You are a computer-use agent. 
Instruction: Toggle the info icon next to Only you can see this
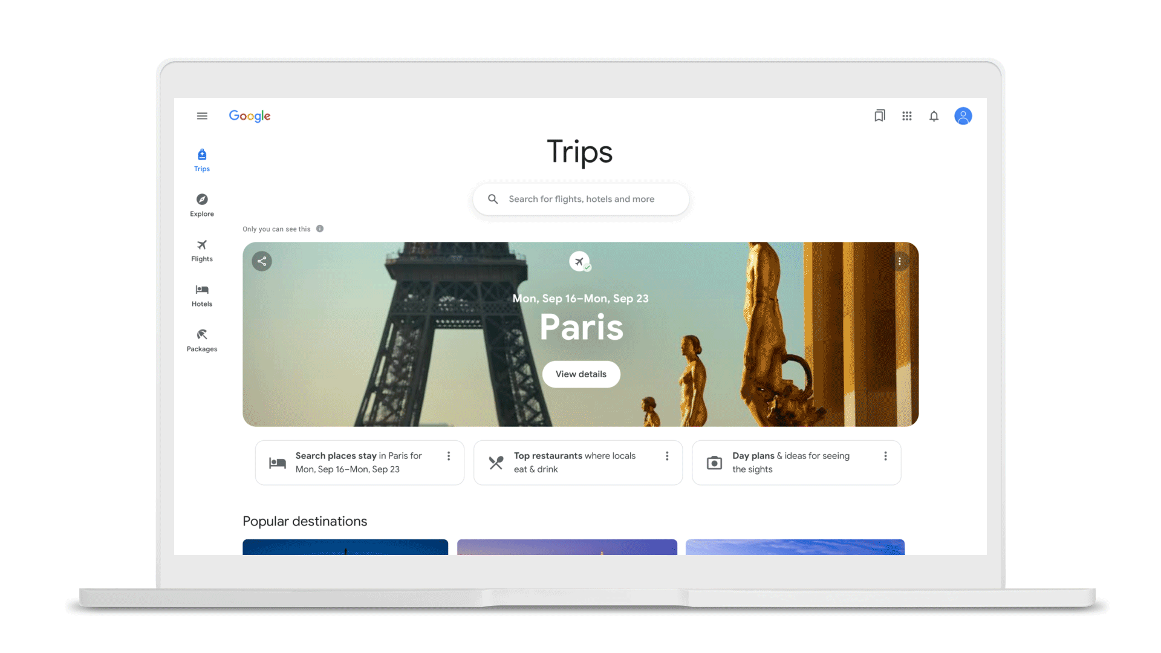(x=319, y=229)
